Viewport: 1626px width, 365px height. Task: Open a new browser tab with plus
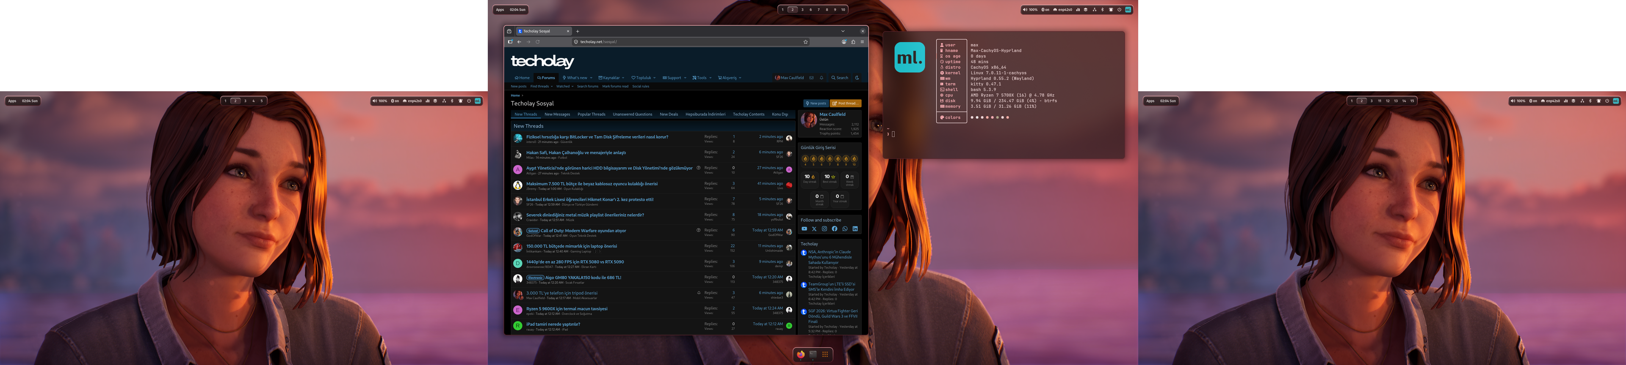[x=578, y=31]
